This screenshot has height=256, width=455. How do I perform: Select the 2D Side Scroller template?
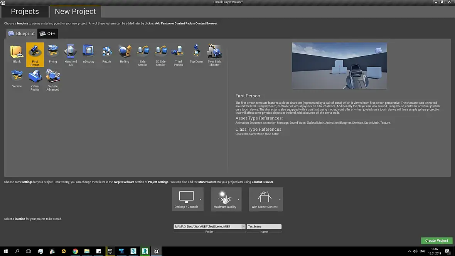[160, 55]
